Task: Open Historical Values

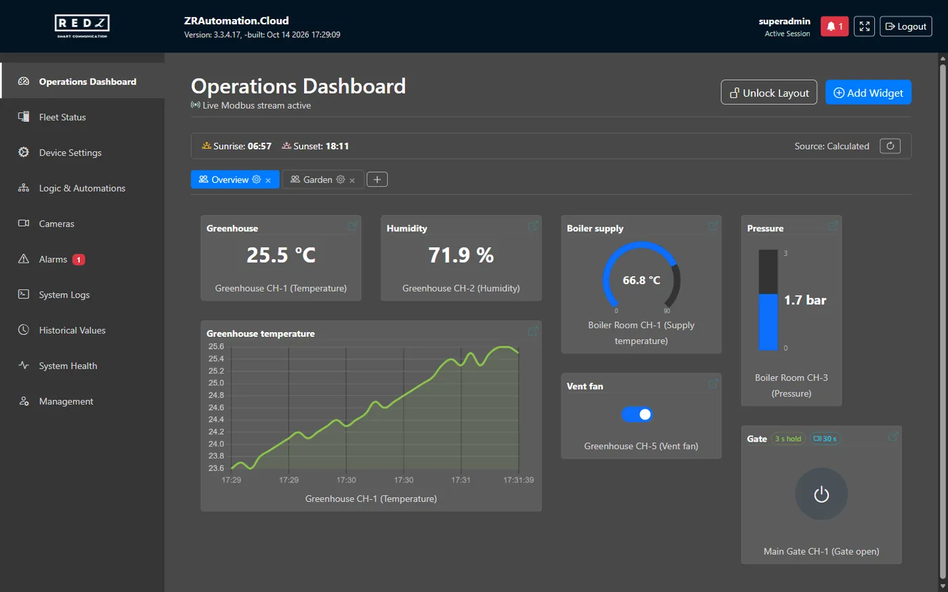Action: (83, 330)
